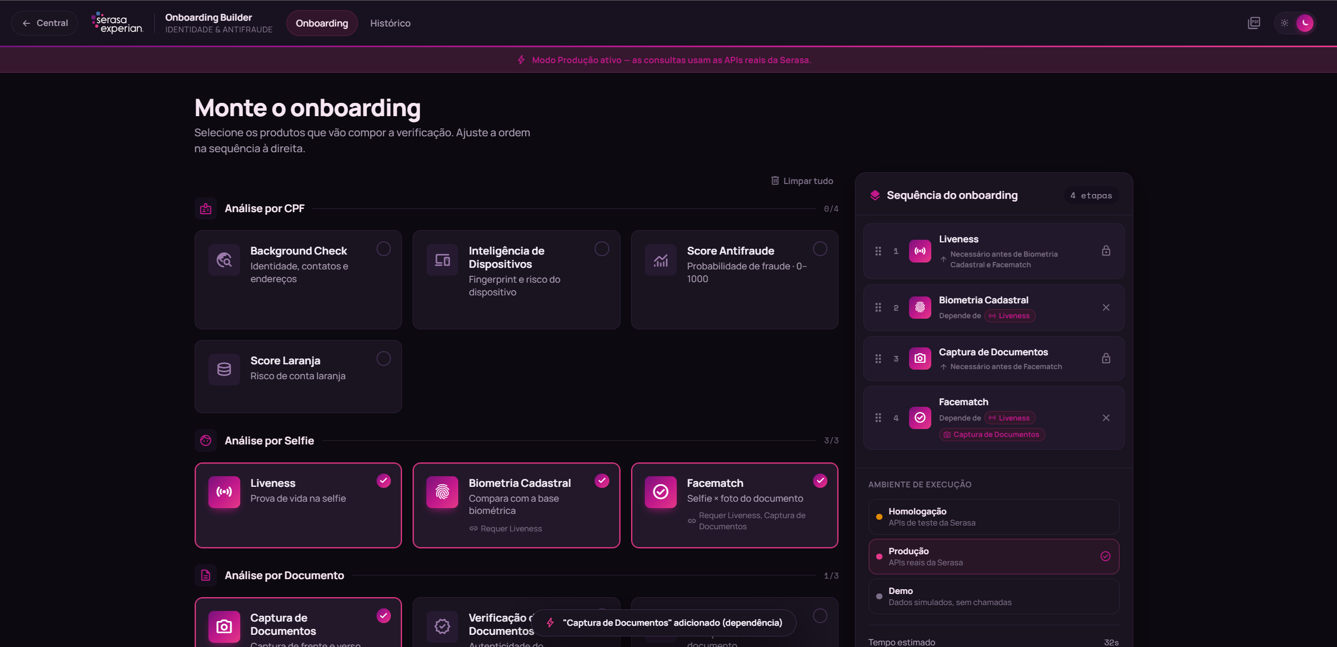Grab drag handle of Biometria Cadastral step
Image resolution: width=1337 pixels, height=647 pixels.
pyautogui.click(x=878, y=308)
